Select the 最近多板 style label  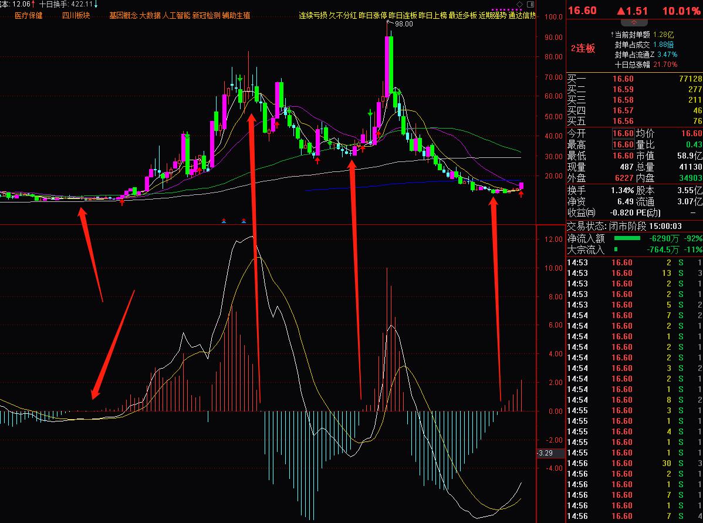click(x=462, y=15)
